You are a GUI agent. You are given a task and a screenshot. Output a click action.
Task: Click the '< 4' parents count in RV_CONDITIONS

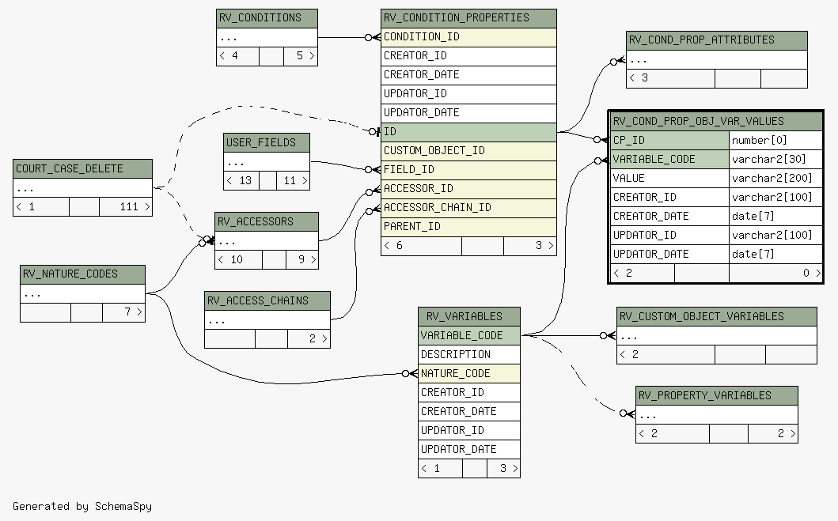point(238,56)
